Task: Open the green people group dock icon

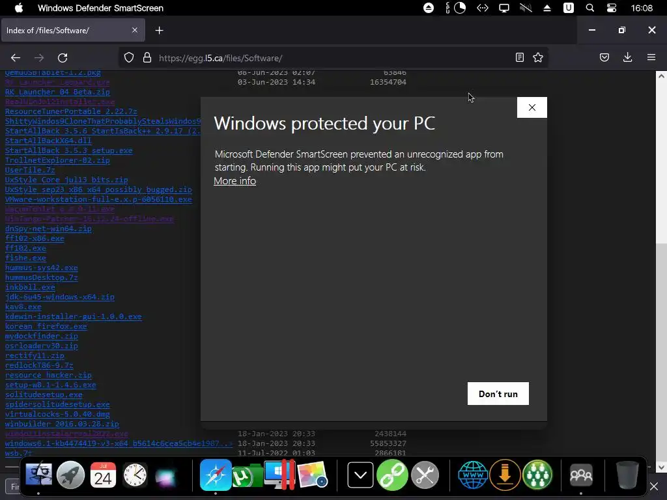Action: coord(537,475)
